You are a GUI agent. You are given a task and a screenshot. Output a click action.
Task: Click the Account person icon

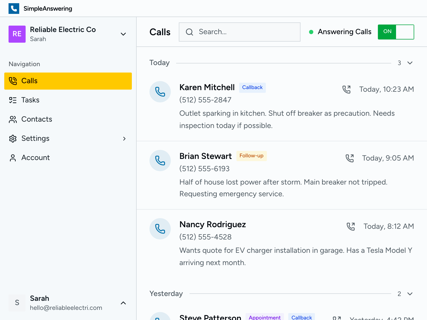(x=12, y=158)
